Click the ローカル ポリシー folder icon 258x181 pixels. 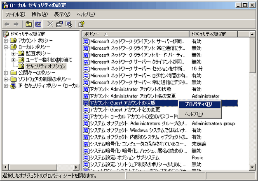click(13, 47)
